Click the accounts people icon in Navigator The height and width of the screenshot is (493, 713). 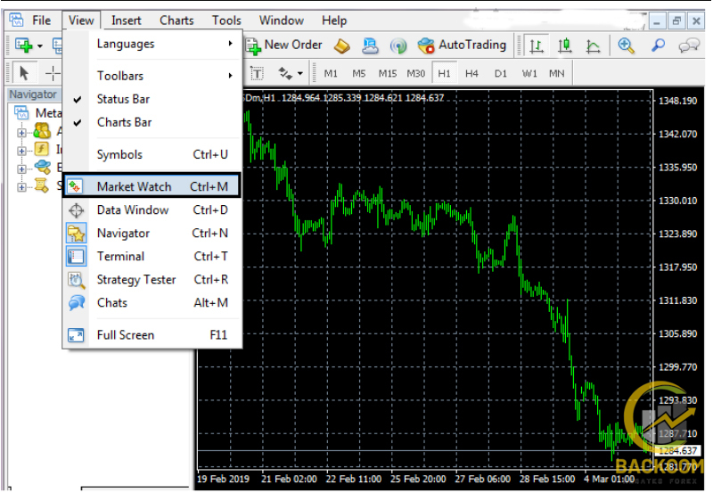click(42, 131)
